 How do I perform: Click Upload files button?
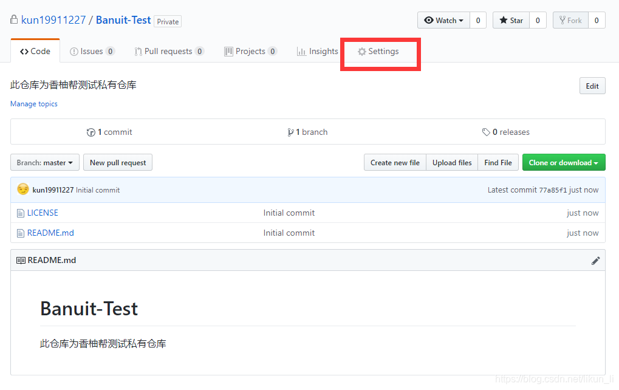(x=452, y=162)
